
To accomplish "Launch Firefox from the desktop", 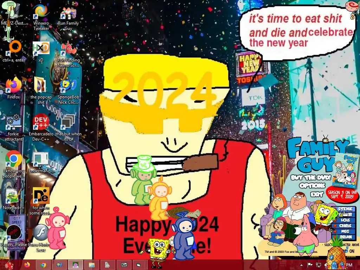I will (x=14, y=88).
